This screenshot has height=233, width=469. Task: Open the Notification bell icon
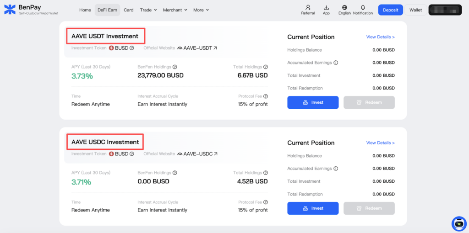coord(363,8)
